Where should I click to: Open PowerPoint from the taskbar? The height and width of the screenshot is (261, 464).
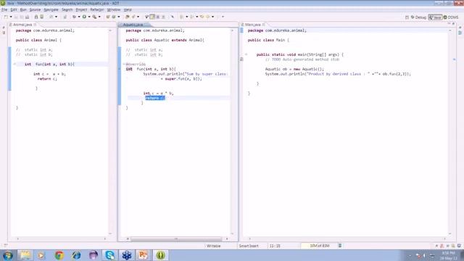pyautogui.click(x=144, y=255)
